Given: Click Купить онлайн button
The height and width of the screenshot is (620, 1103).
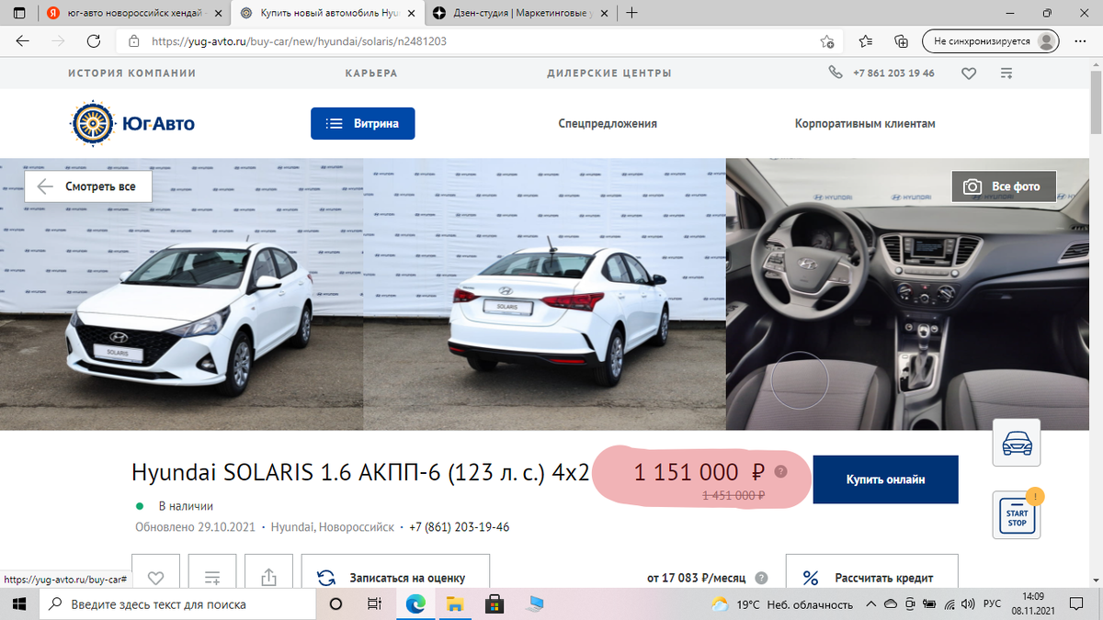Looking at the screenshot, I should pyautogui.click(x=884, y=479).
